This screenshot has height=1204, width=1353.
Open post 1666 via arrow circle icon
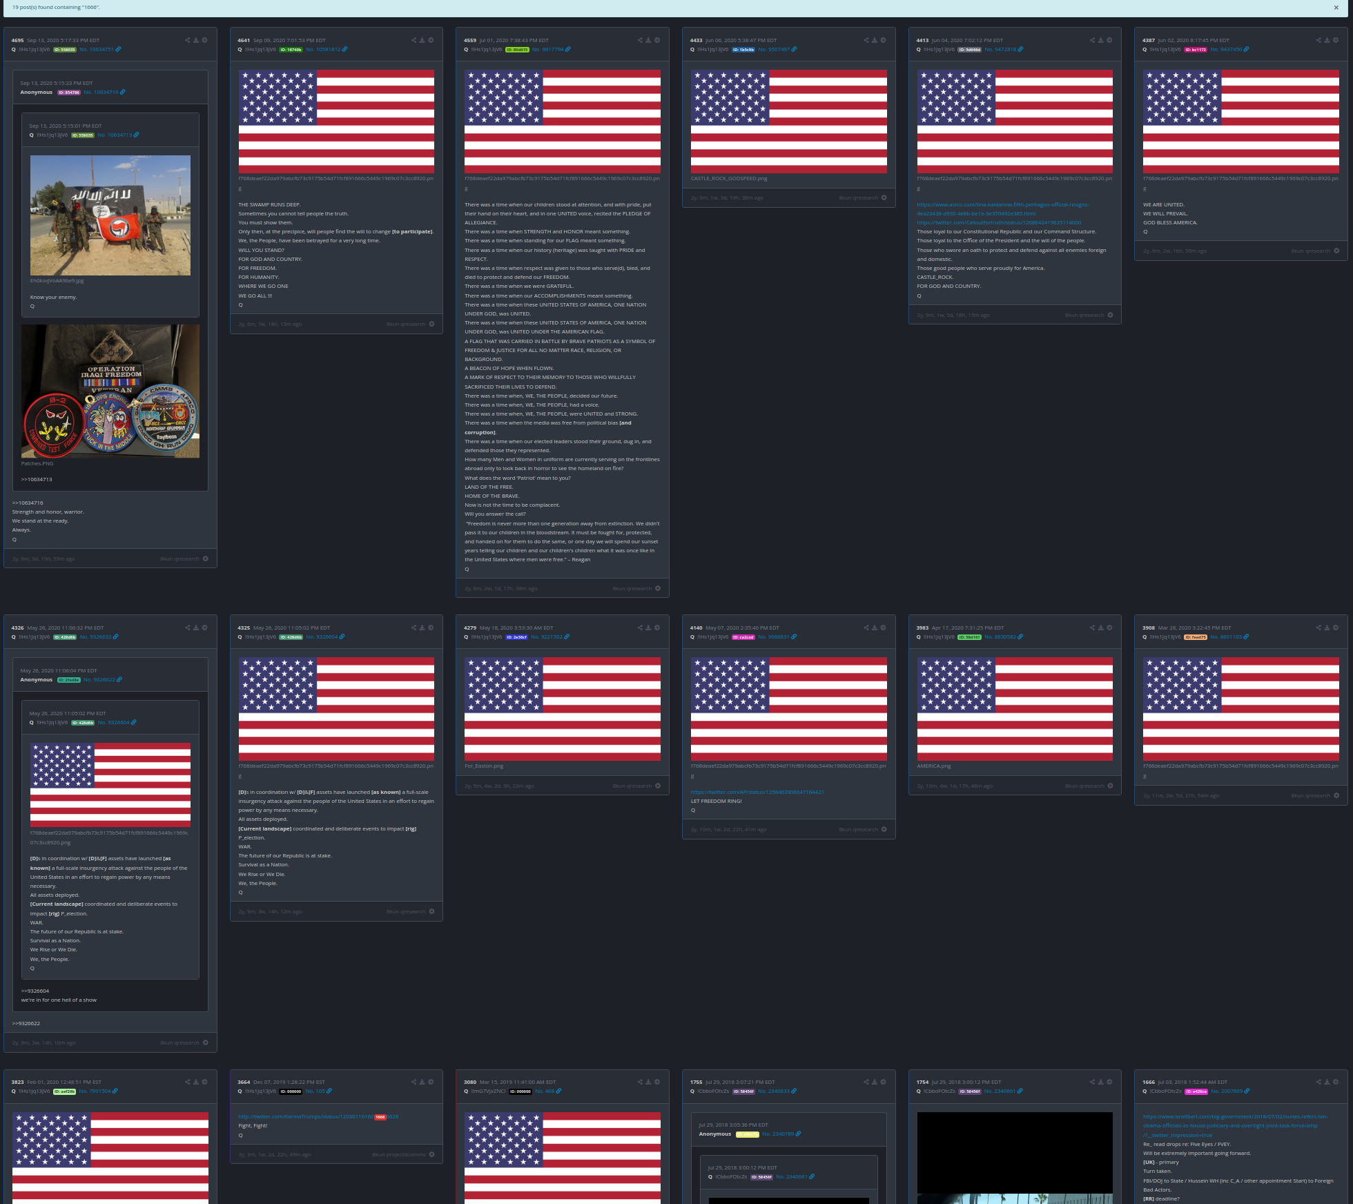coord(1336,1082)
